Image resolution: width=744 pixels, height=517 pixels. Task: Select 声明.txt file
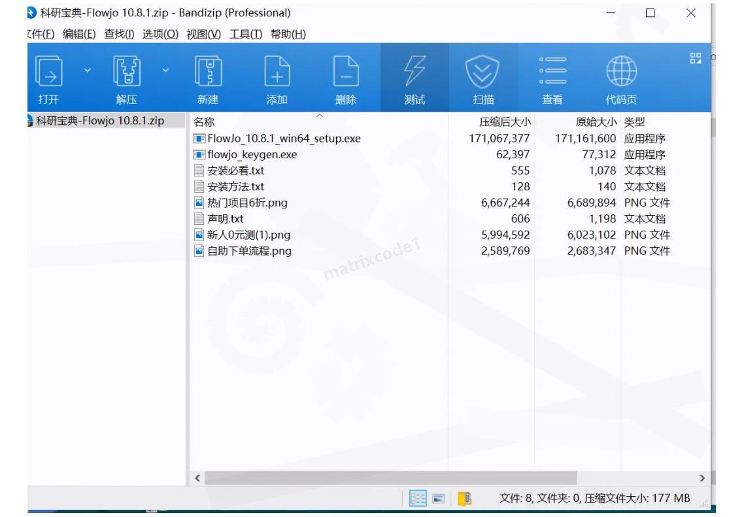pos(226,219)
